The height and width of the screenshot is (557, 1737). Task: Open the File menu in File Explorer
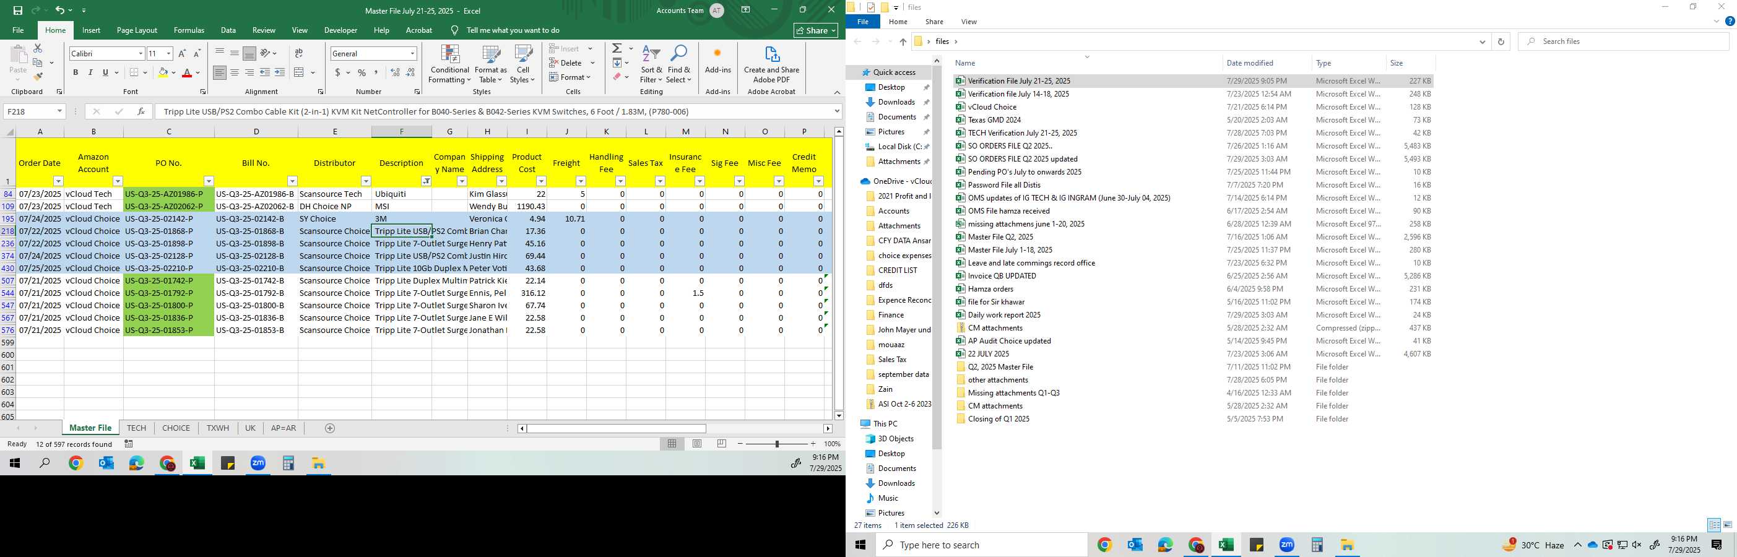click(x=862, y=22)
